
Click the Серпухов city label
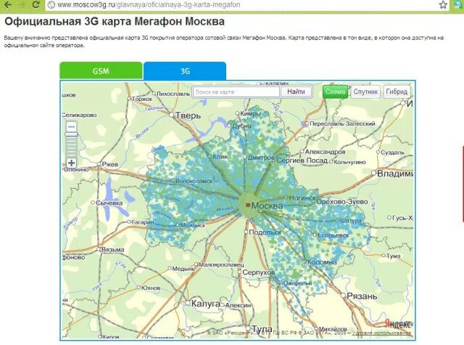click(259, 272)
